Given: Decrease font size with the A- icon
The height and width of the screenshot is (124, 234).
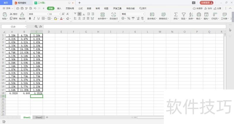Looking at the screenshot, I should coord(68,14).
